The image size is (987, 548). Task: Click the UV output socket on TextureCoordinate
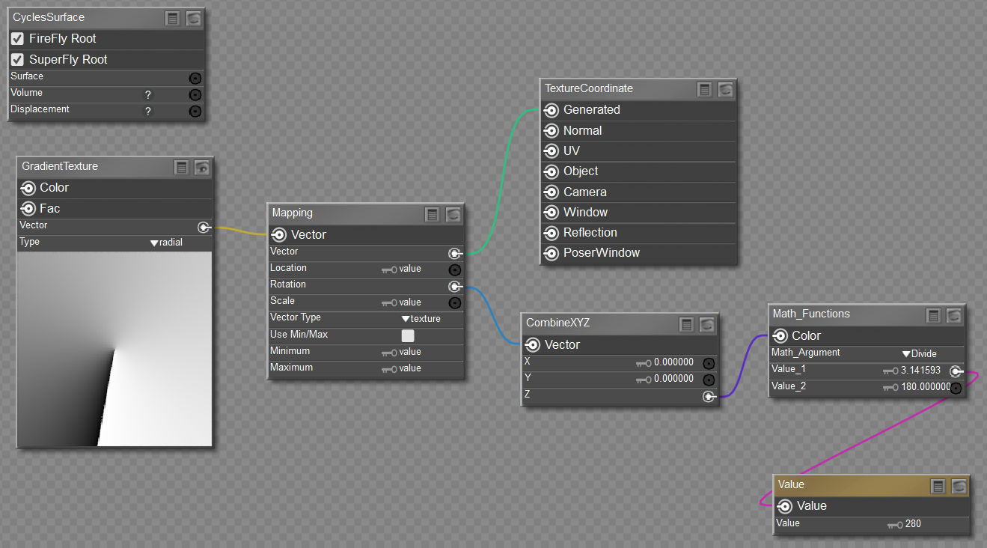(551, 151)
